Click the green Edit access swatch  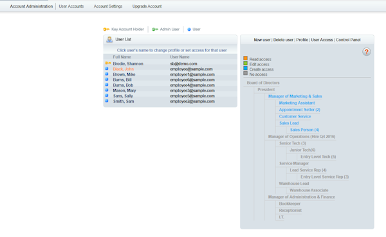[x=246, y=63]
